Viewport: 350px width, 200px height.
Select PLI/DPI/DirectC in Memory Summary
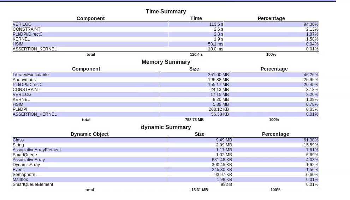point(28,85)
